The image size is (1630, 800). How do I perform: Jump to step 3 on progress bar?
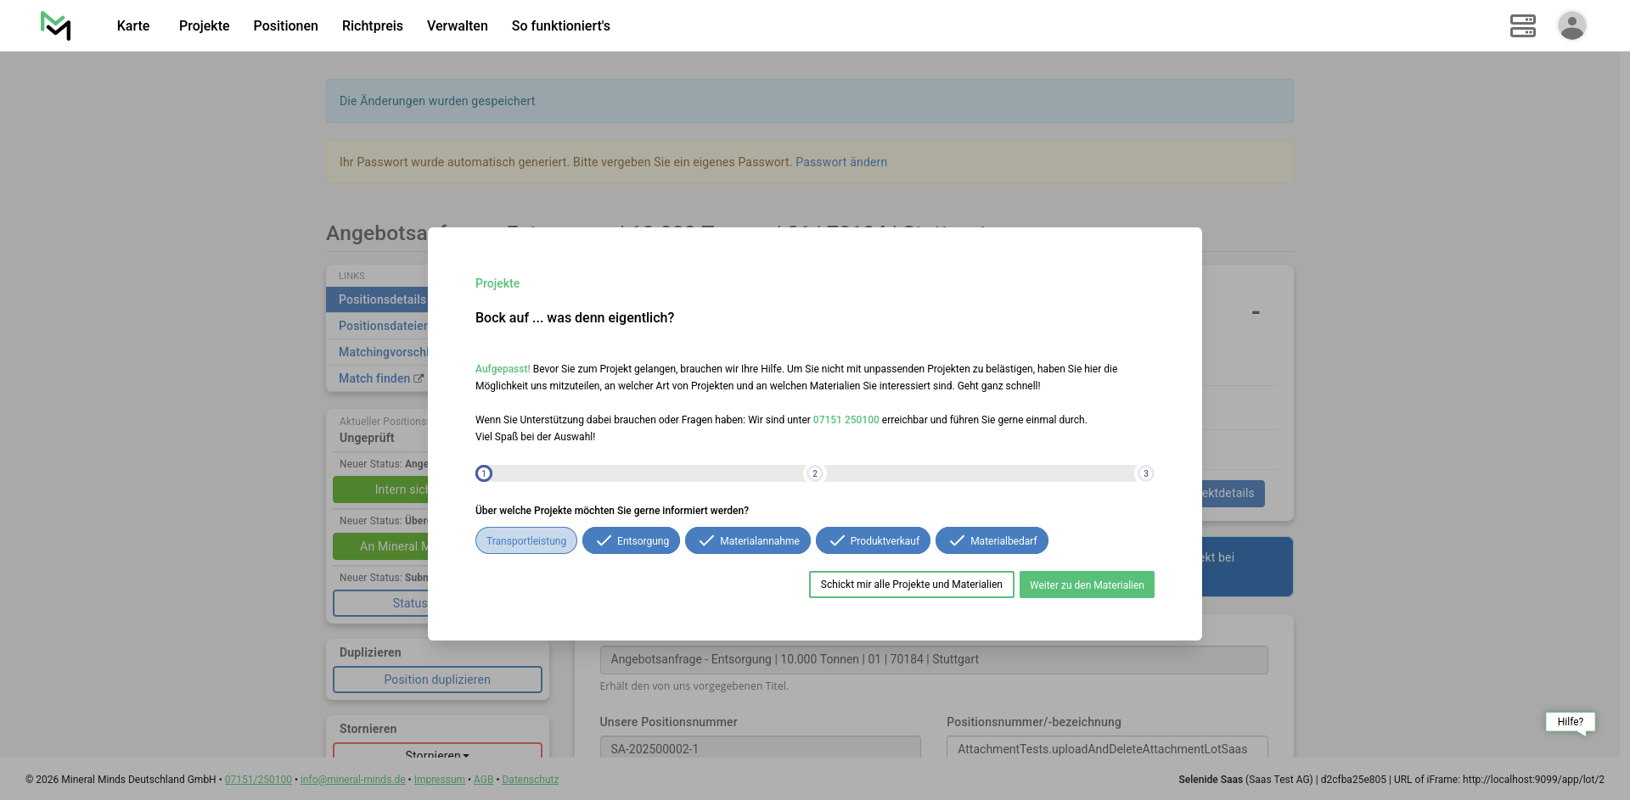point(1145,473)
